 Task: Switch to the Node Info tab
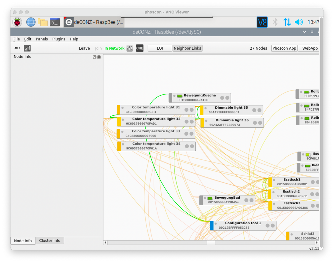[23, 241]
